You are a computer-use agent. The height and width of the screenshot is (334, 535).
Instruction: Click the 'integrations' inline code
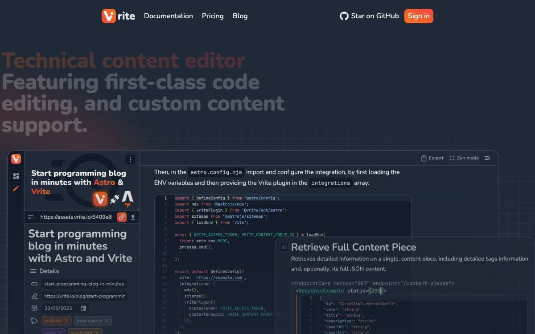point(330,183)
